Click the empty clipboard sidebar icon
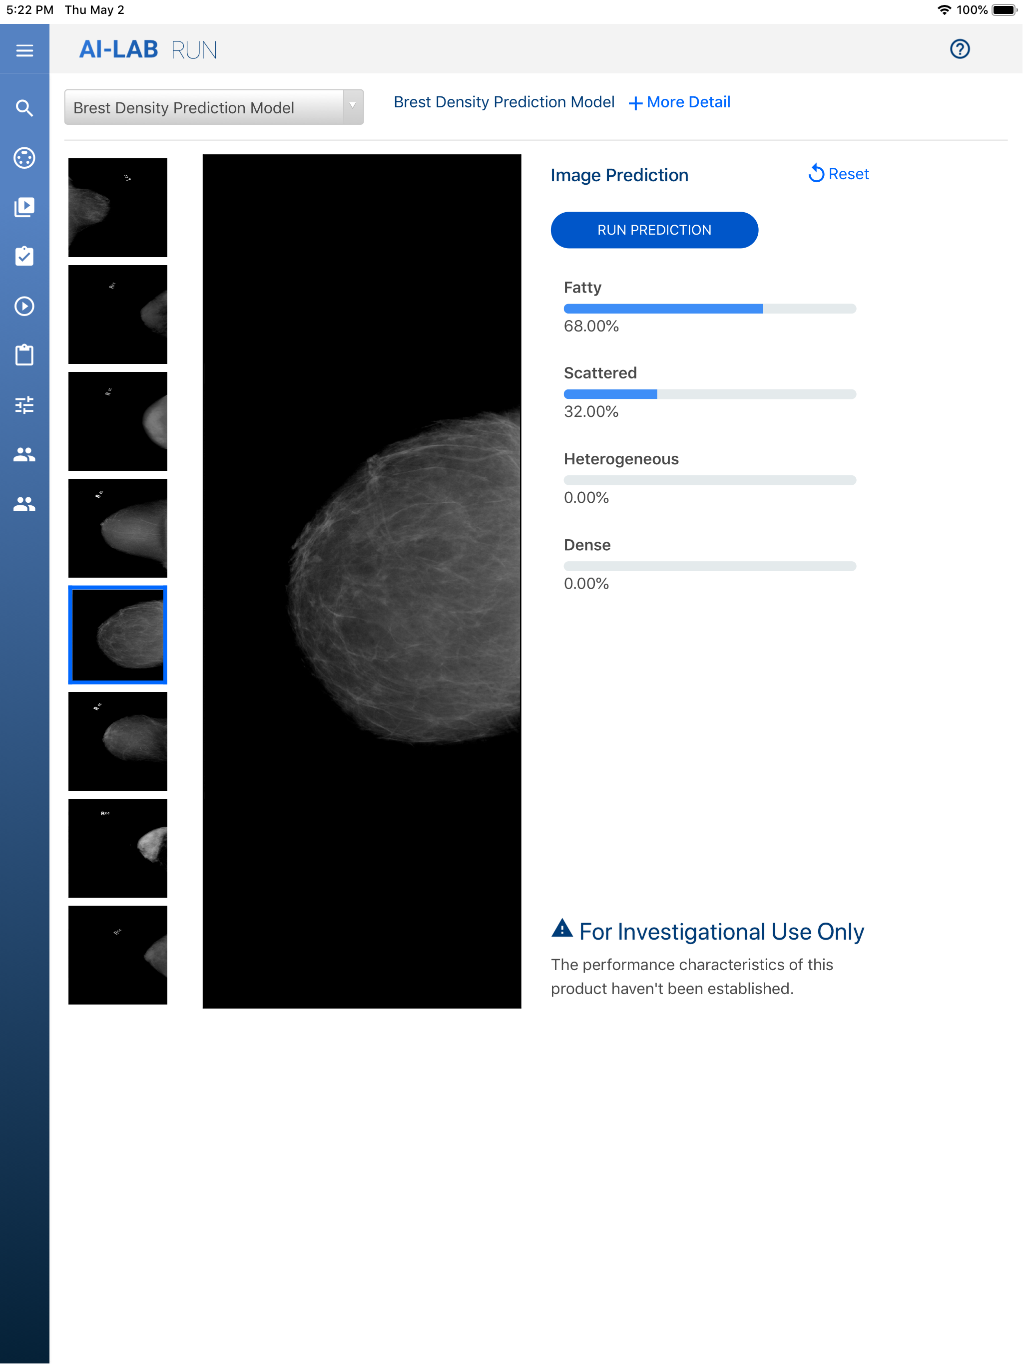 (x=24, y=355)
